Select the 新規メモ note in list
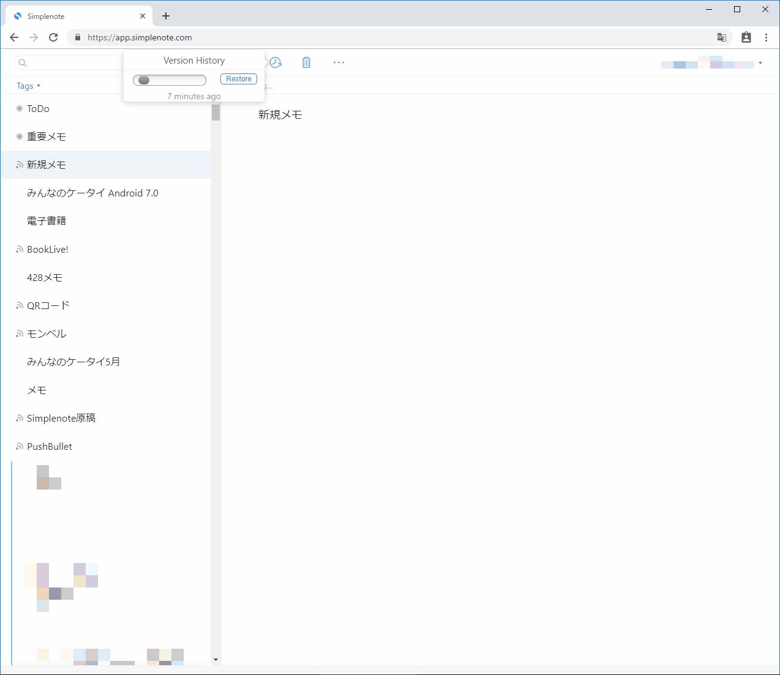This screenshot has width=780, height=675. pos(106,165)
